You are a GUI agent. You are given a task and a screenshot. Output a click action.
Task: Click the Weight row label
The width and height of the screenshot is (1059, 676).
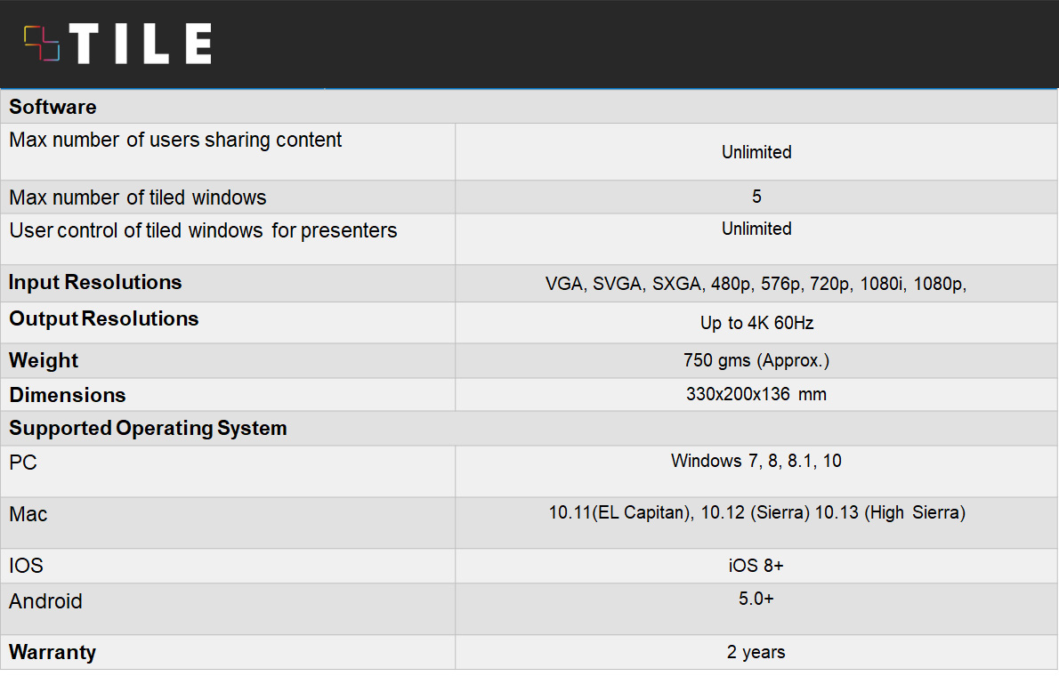(44, 361)
